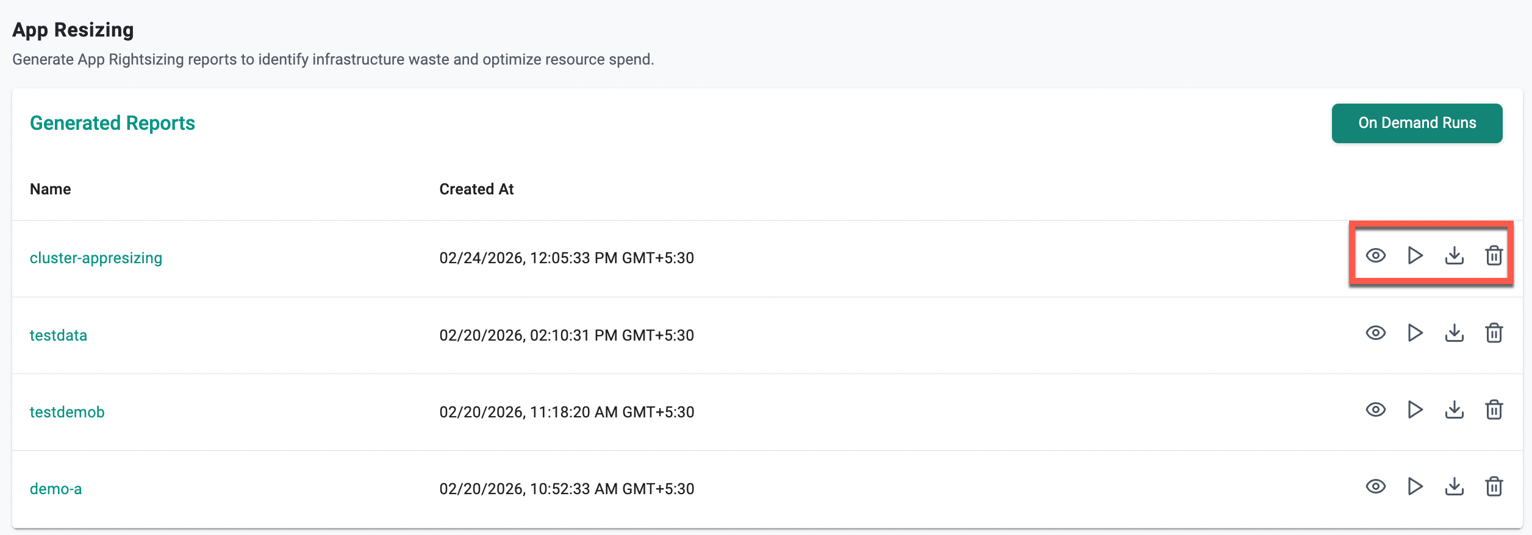View the demo-a report via eye icon
Screen dimensions: 1532x535
tap(1375, 486)
